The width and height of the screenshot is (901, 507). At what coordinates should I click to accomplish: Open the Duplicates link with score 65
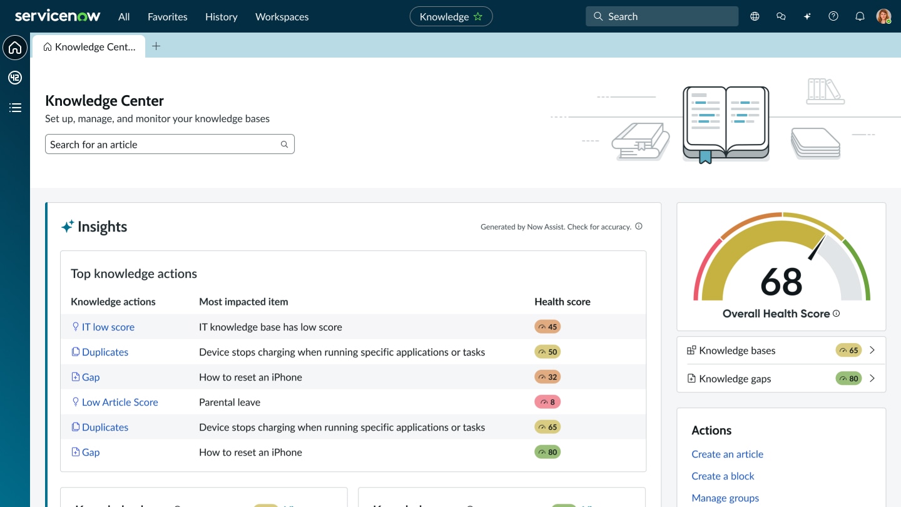click(x=104, y=427)
